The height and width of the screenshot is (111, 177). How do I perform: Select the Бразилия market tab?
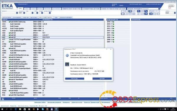tap(17, 17)
